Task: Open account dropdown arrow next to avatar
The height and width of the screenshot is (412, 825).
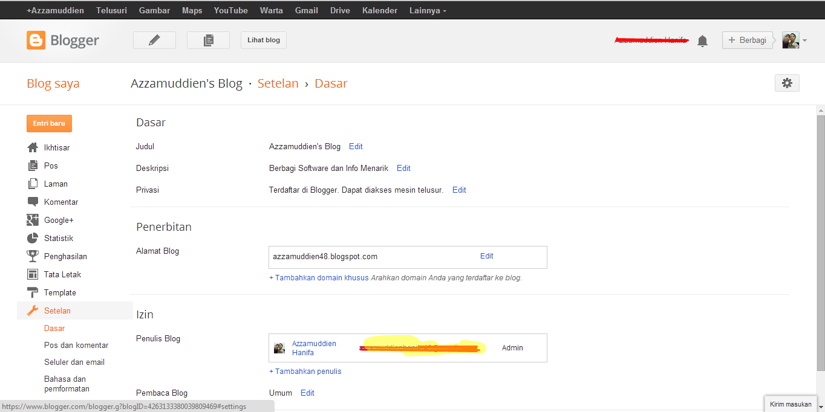Action: tap(804, 40)
